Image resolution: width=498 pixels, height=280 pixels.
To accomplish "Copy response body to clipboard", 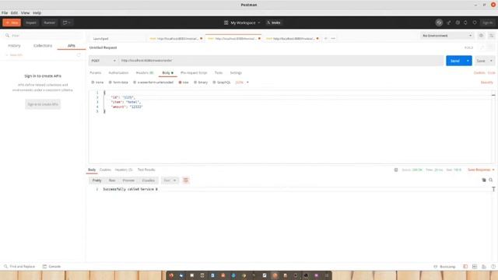I will (484, 180).
